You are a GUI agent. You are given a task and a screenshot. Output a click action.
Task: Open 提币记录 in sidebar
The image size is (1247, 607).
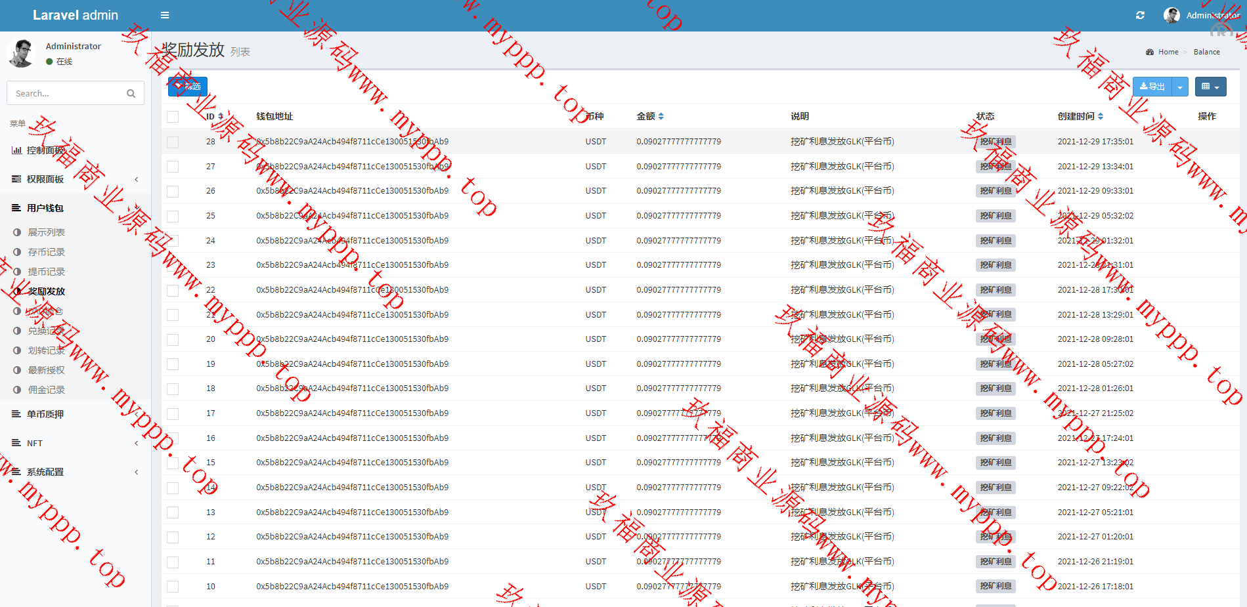click(x=46, y=272)
